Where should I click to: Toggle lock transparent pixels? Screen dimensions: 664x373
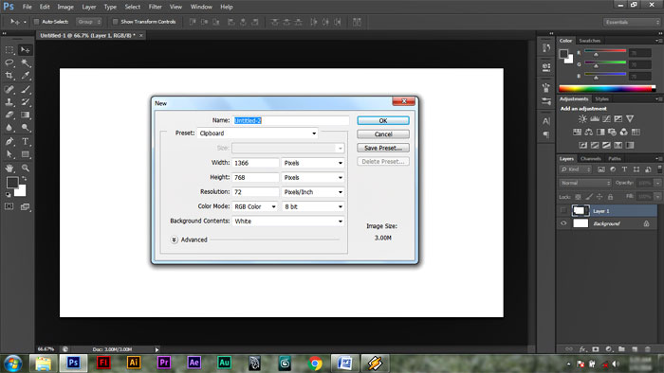[x=578, y=197]
